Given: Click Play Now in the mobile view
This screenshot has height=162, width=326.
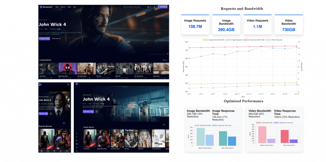Looking at the screenshot, I should [x=43, y=113].
